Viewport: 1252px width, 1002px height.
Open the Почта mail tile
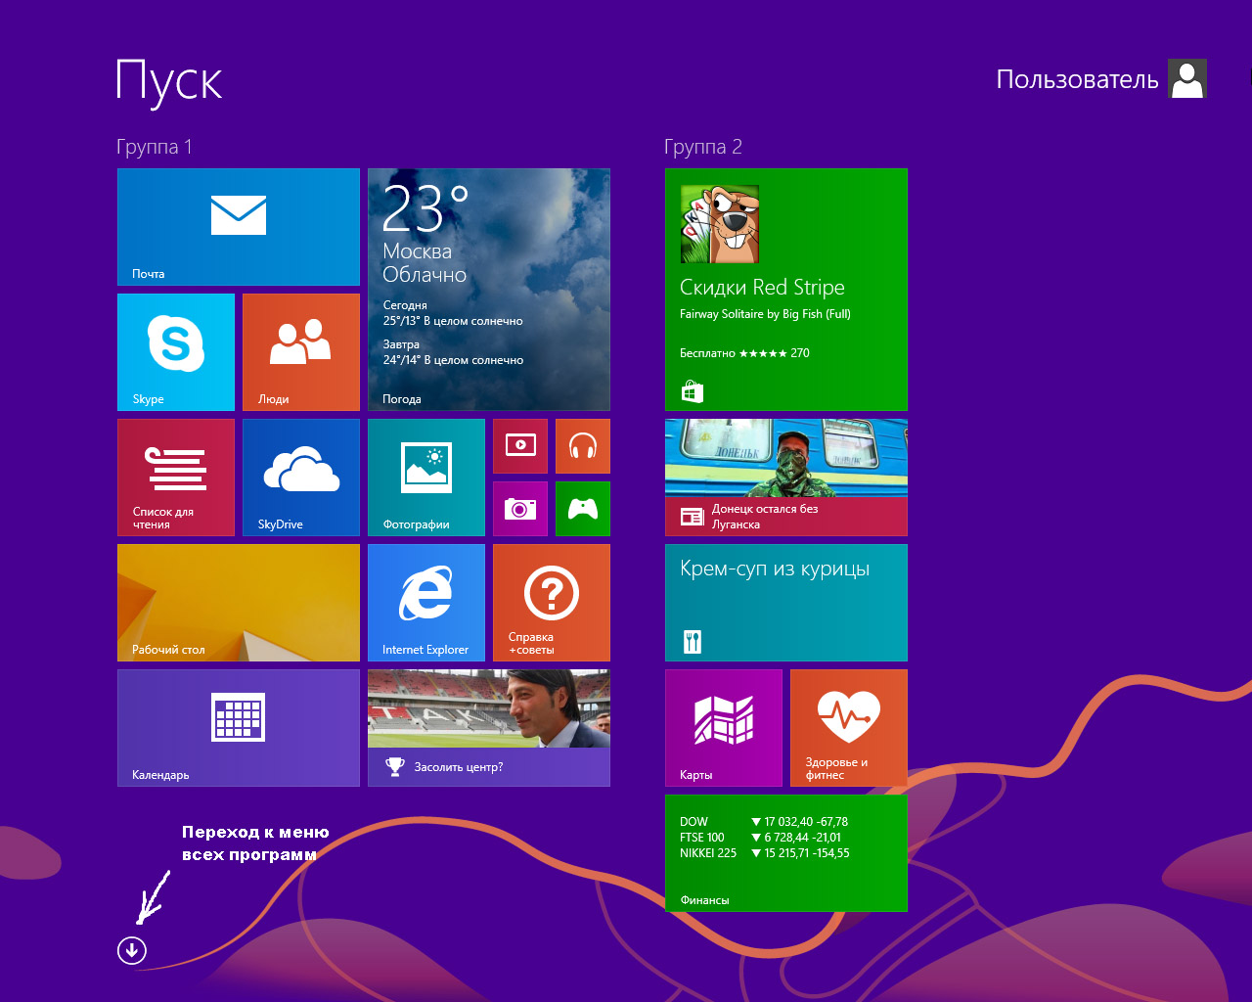click(239, 227)
